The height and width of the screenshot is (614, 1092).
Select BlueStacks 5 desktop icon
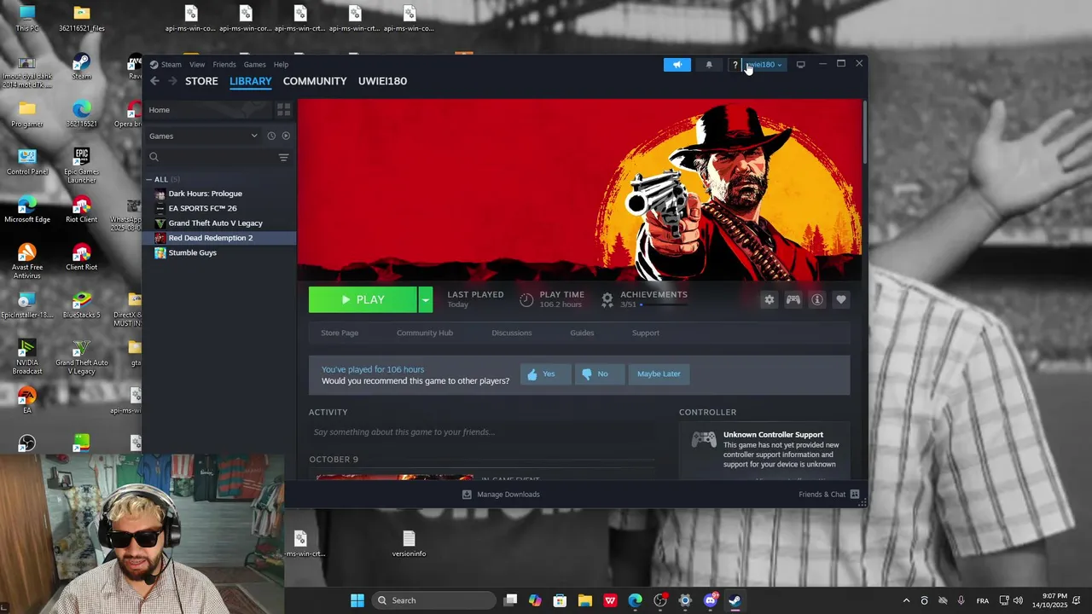[81, 304]
